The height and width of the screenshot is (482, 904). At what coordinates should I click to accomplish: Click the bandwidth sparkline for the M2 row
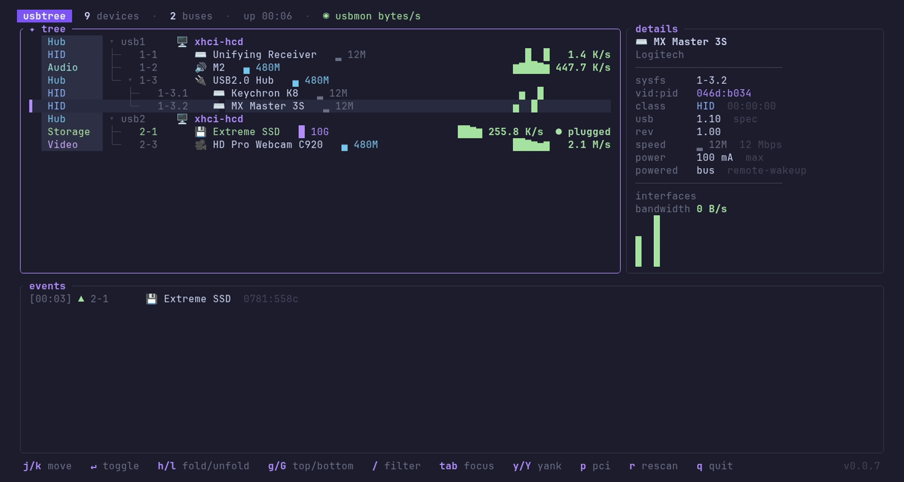[x=531, y=67]
